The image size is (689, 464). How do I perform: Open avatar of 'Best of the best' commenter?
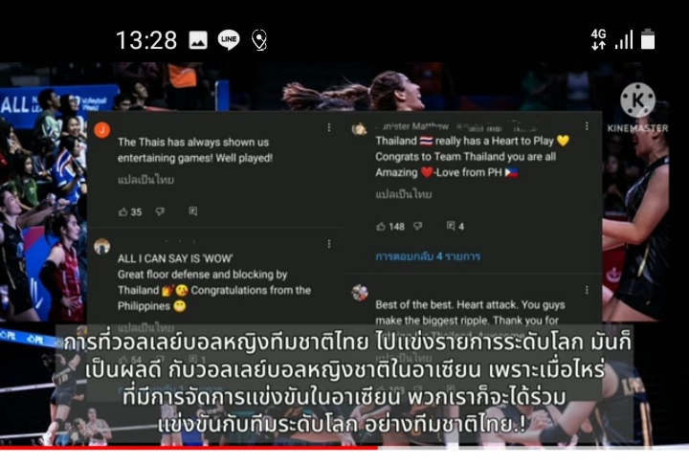pos(360,293)
